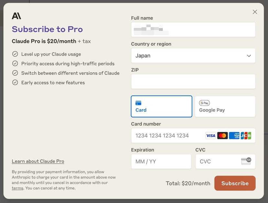Click the Anthropic logo icon
This screenshot has width=268, height=203.
coord(16,16)
